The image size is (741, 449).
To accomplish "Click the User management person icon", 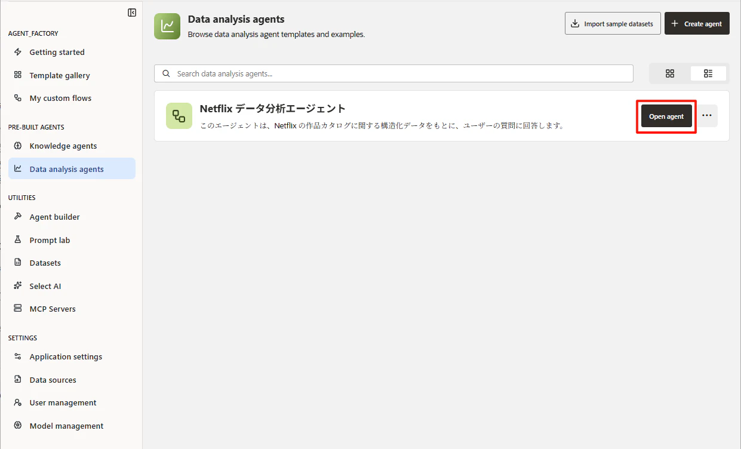I will pyautogui.click(x=18, y=402).
